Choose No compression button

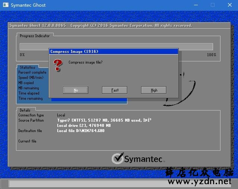[x=76, y=90]
